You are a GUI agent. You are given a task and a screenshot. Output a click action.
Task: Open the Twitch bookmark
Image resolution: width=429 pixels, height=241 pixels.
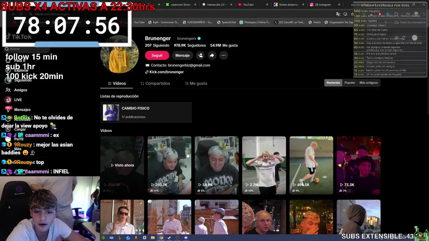pyautogui.click(x=314, y=22)
